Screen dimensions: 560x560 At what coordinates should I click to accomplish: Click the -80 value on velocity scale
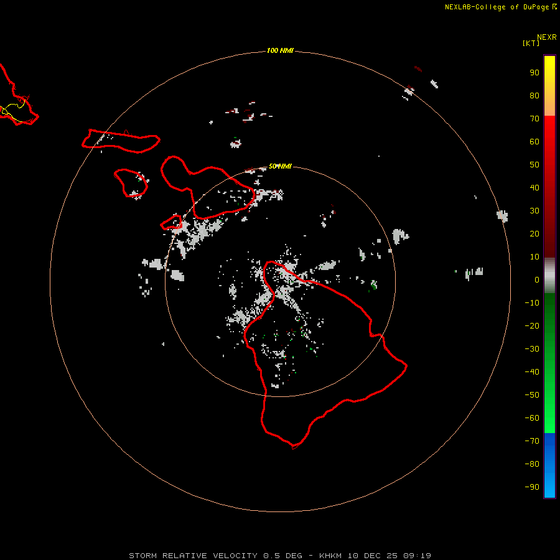point(532,464)
